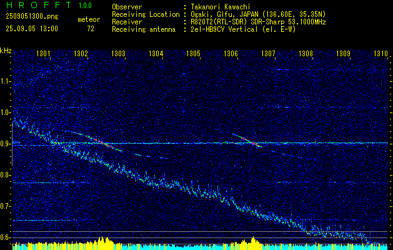This screenshot has width=393, height=250.
Task: Click the kHz axis unit label
Action: tap(6, 51)
